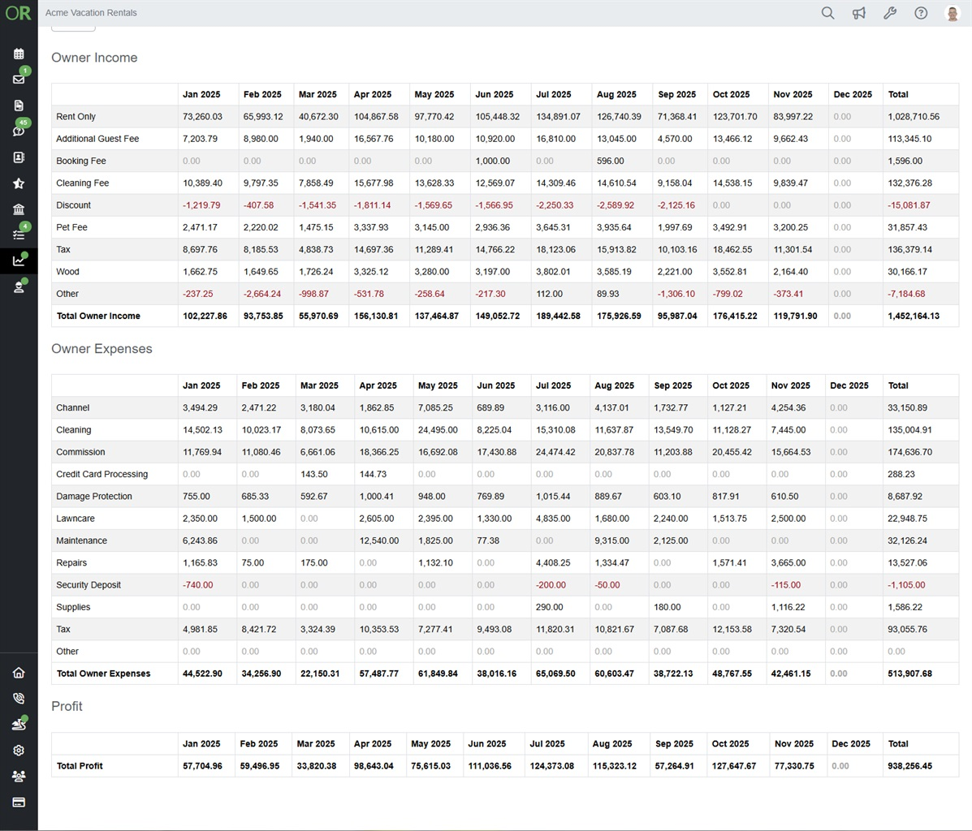Open the banking icon in the sidebar
Image resolution: width=972 pixels, height=831 pixels.
coord(19,209)
